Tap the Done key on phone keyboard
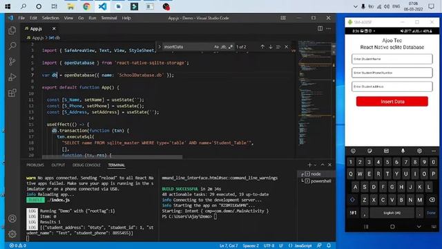 (431, 212)
